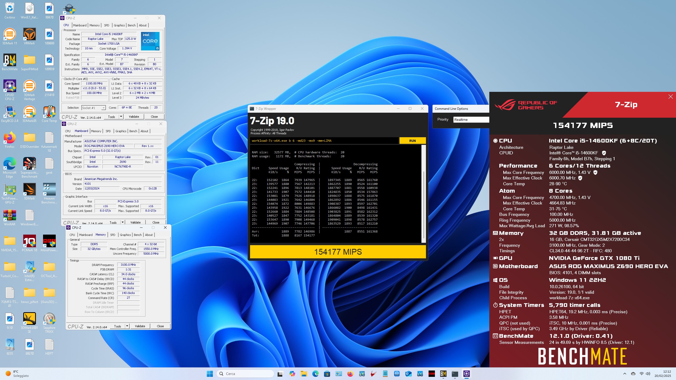This screenshot has height=380, width=676.
Task: Click the CPU-Z icon in taskbar
Action: (x=466, y=374)
